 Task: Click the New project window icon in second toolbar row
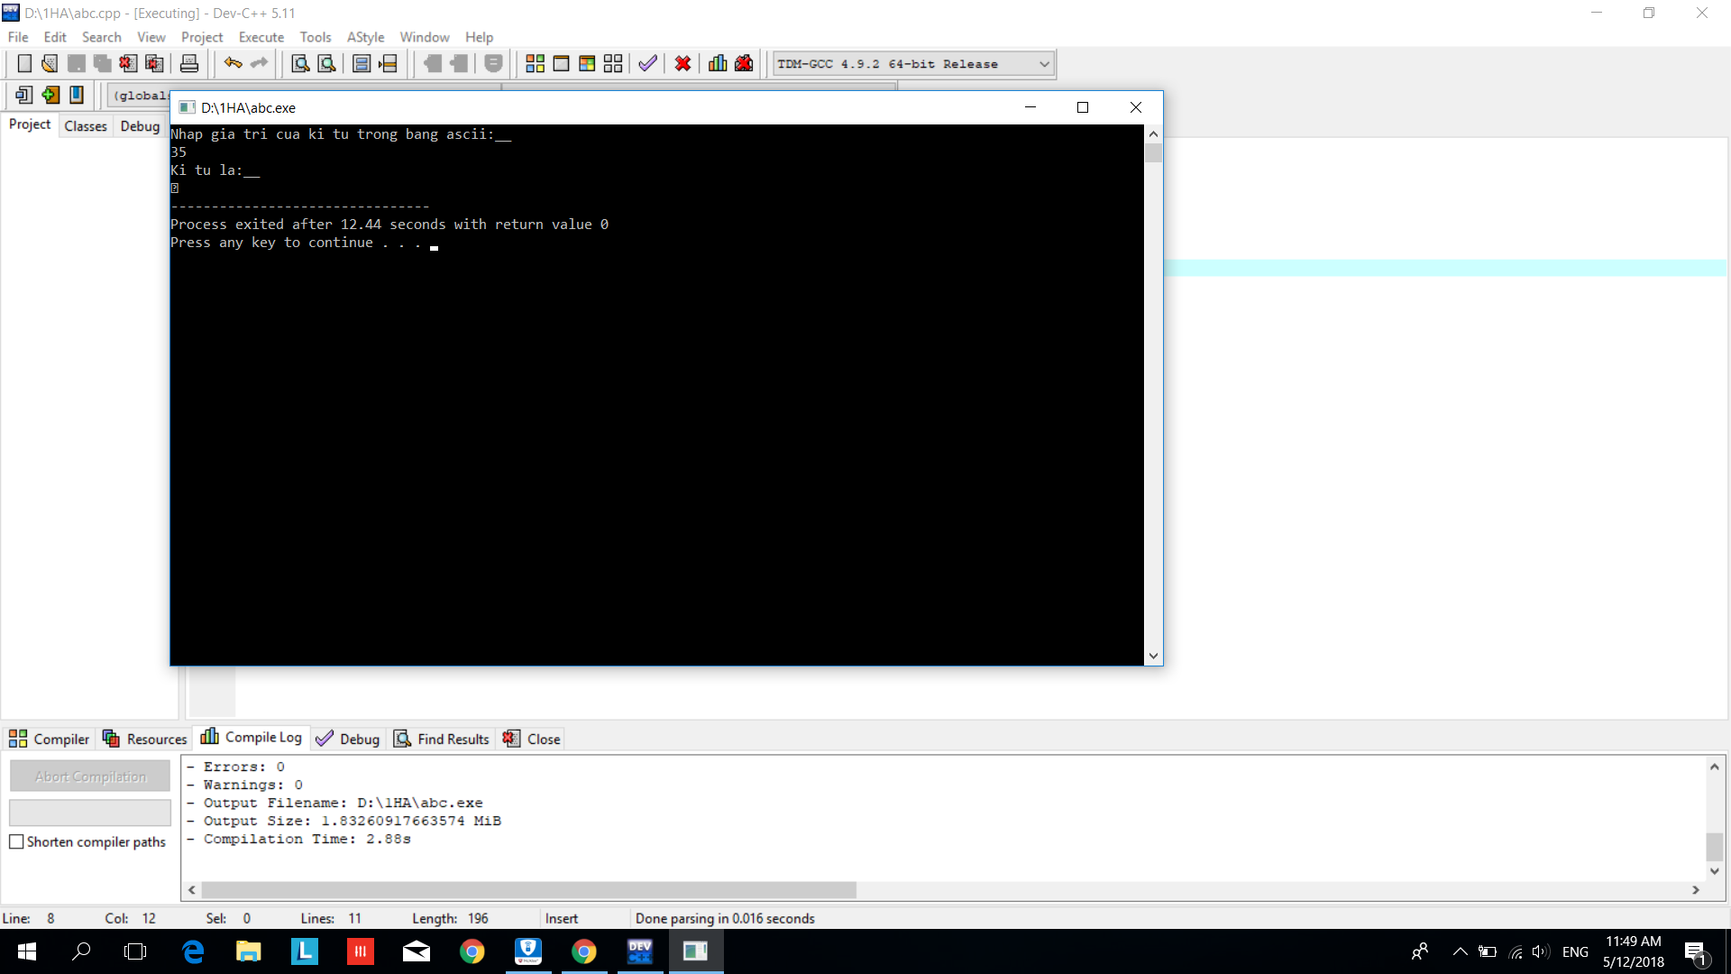[24, 95]
